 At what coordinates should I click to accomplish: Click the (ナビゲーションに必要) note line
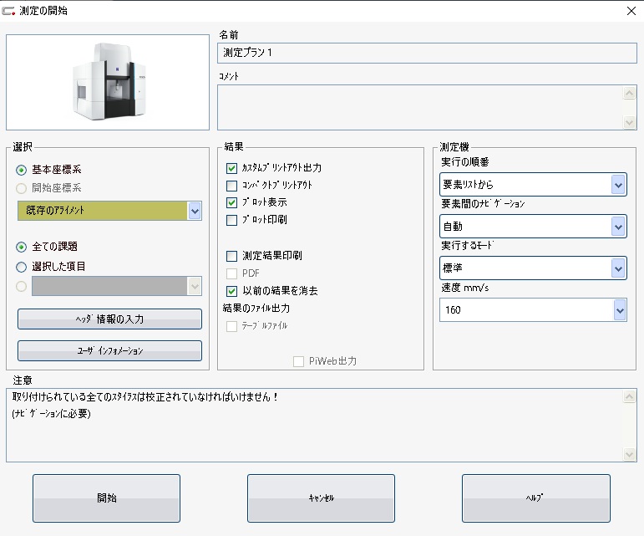[x=51, y=414]
